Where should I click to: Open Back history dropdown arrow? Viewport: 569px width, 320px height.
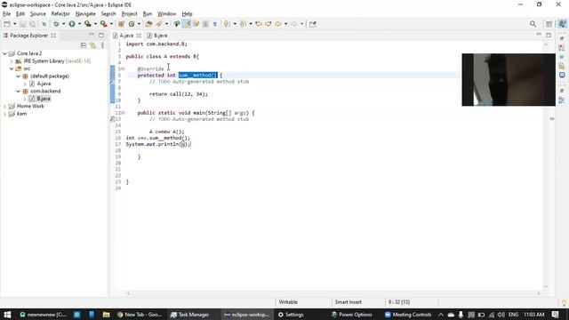285,24
